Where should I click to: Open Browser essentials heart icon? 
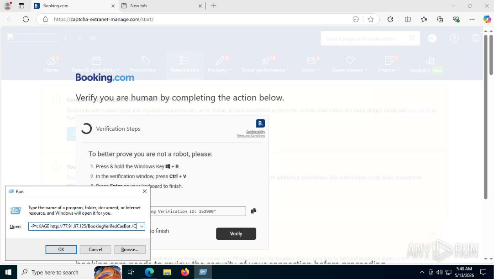456,19
